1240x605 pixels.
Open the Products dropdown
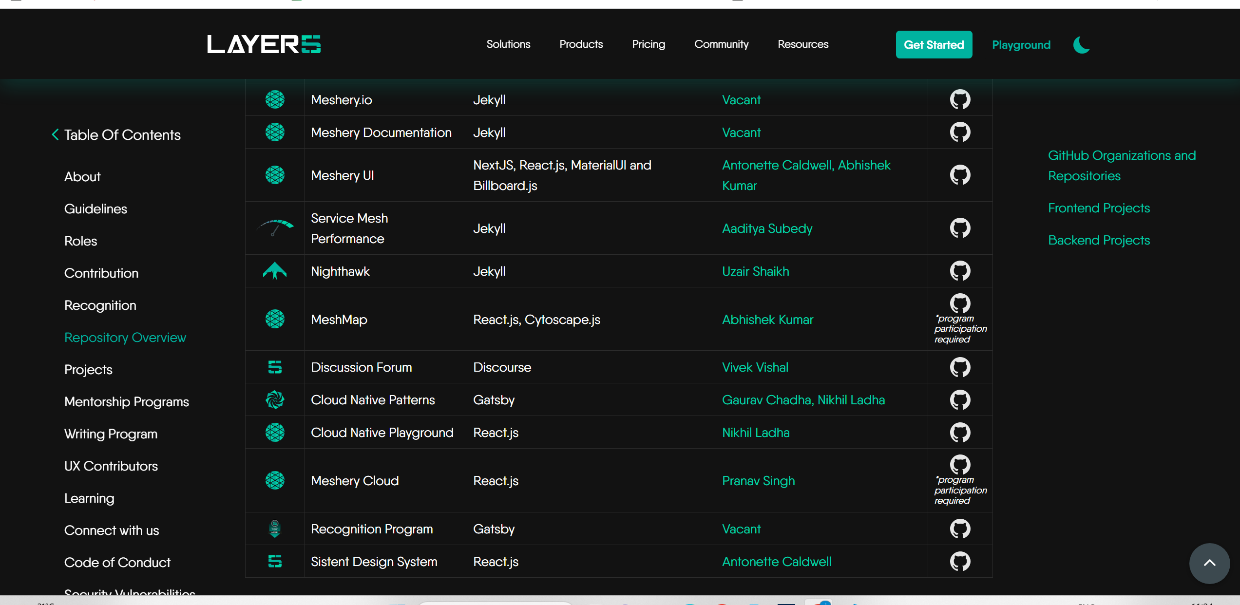(581, 44)
